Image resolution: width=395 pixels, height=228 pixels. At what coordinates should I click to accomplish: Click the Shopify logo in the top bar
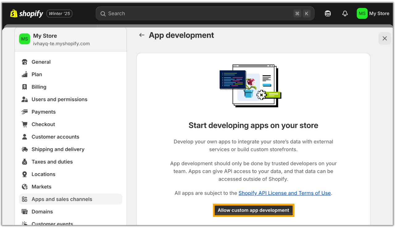[x=27, y=14]
